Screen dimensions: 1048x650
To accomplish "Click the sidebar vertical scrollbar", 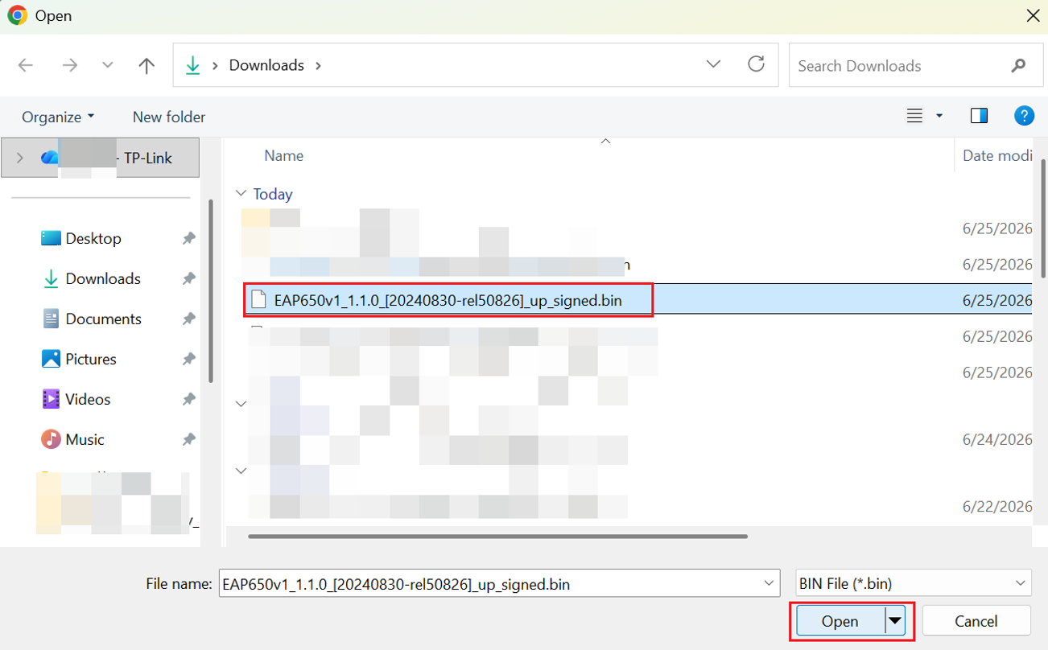I will pos(210,291).
